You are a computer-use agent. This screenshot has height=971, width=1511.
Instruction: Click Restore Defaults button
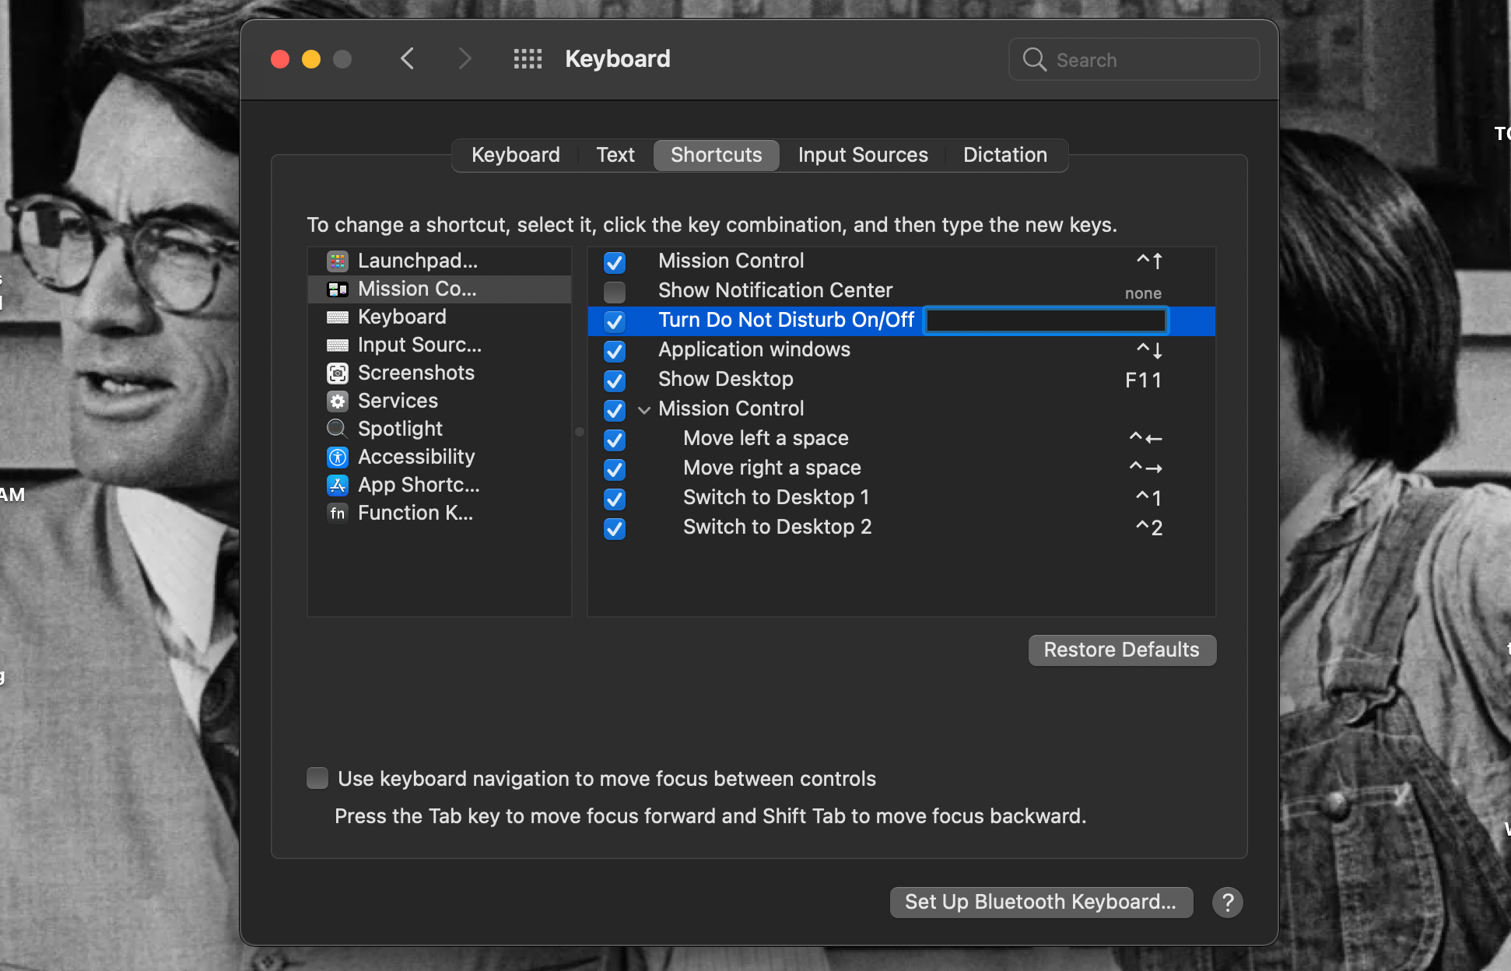point(1122,650)
